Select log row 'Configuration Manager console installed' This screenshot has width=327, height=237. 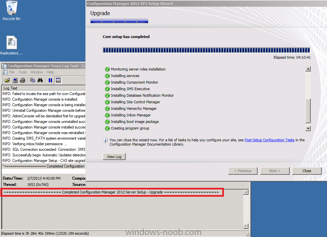coord(44,127)
